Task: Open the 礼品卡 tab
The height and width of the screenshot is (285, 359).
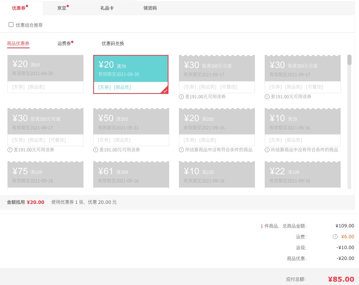Action: click(107, 8)
